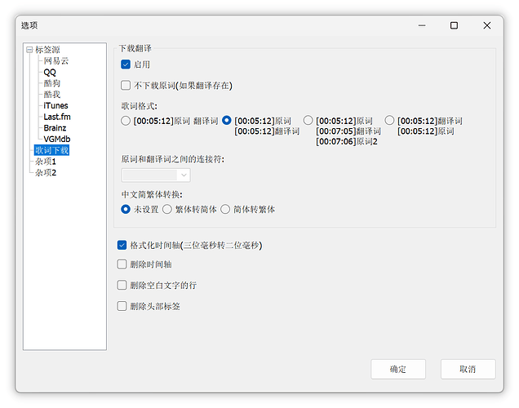Screen dimensions: 519x408
Task: Collapse the 标签源 tree node
Action: [x=29, y=50]
